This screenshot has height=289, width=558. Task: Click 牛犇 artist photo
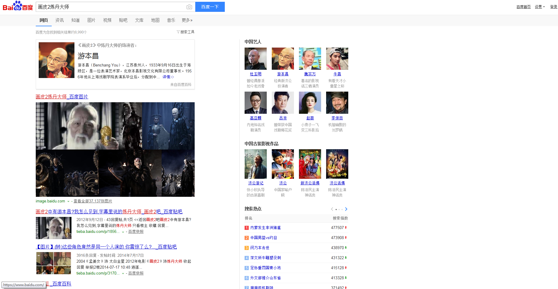(x=337, y=59)
